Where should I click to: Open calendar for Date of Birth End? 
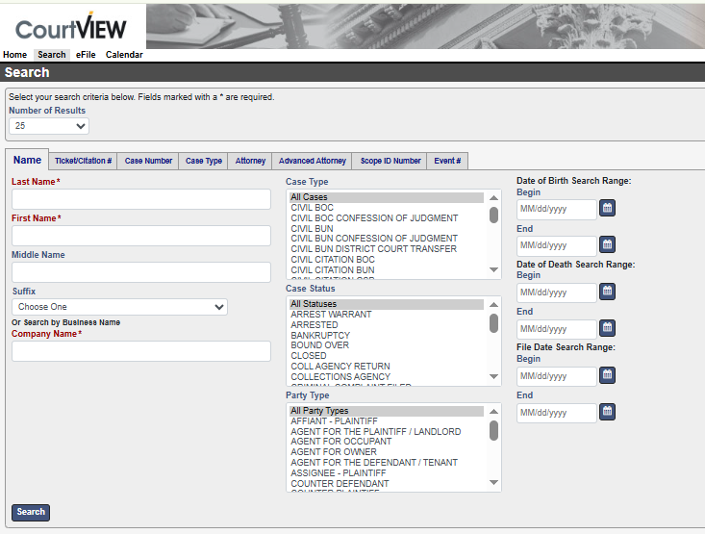tap(607, 244)
